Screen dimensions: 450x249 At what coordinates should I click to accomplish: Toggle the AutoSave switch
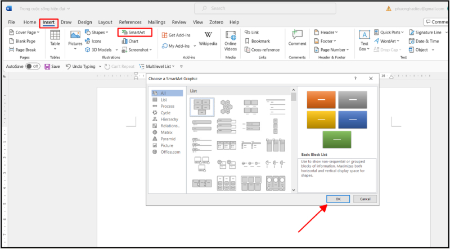pos(33,66)
